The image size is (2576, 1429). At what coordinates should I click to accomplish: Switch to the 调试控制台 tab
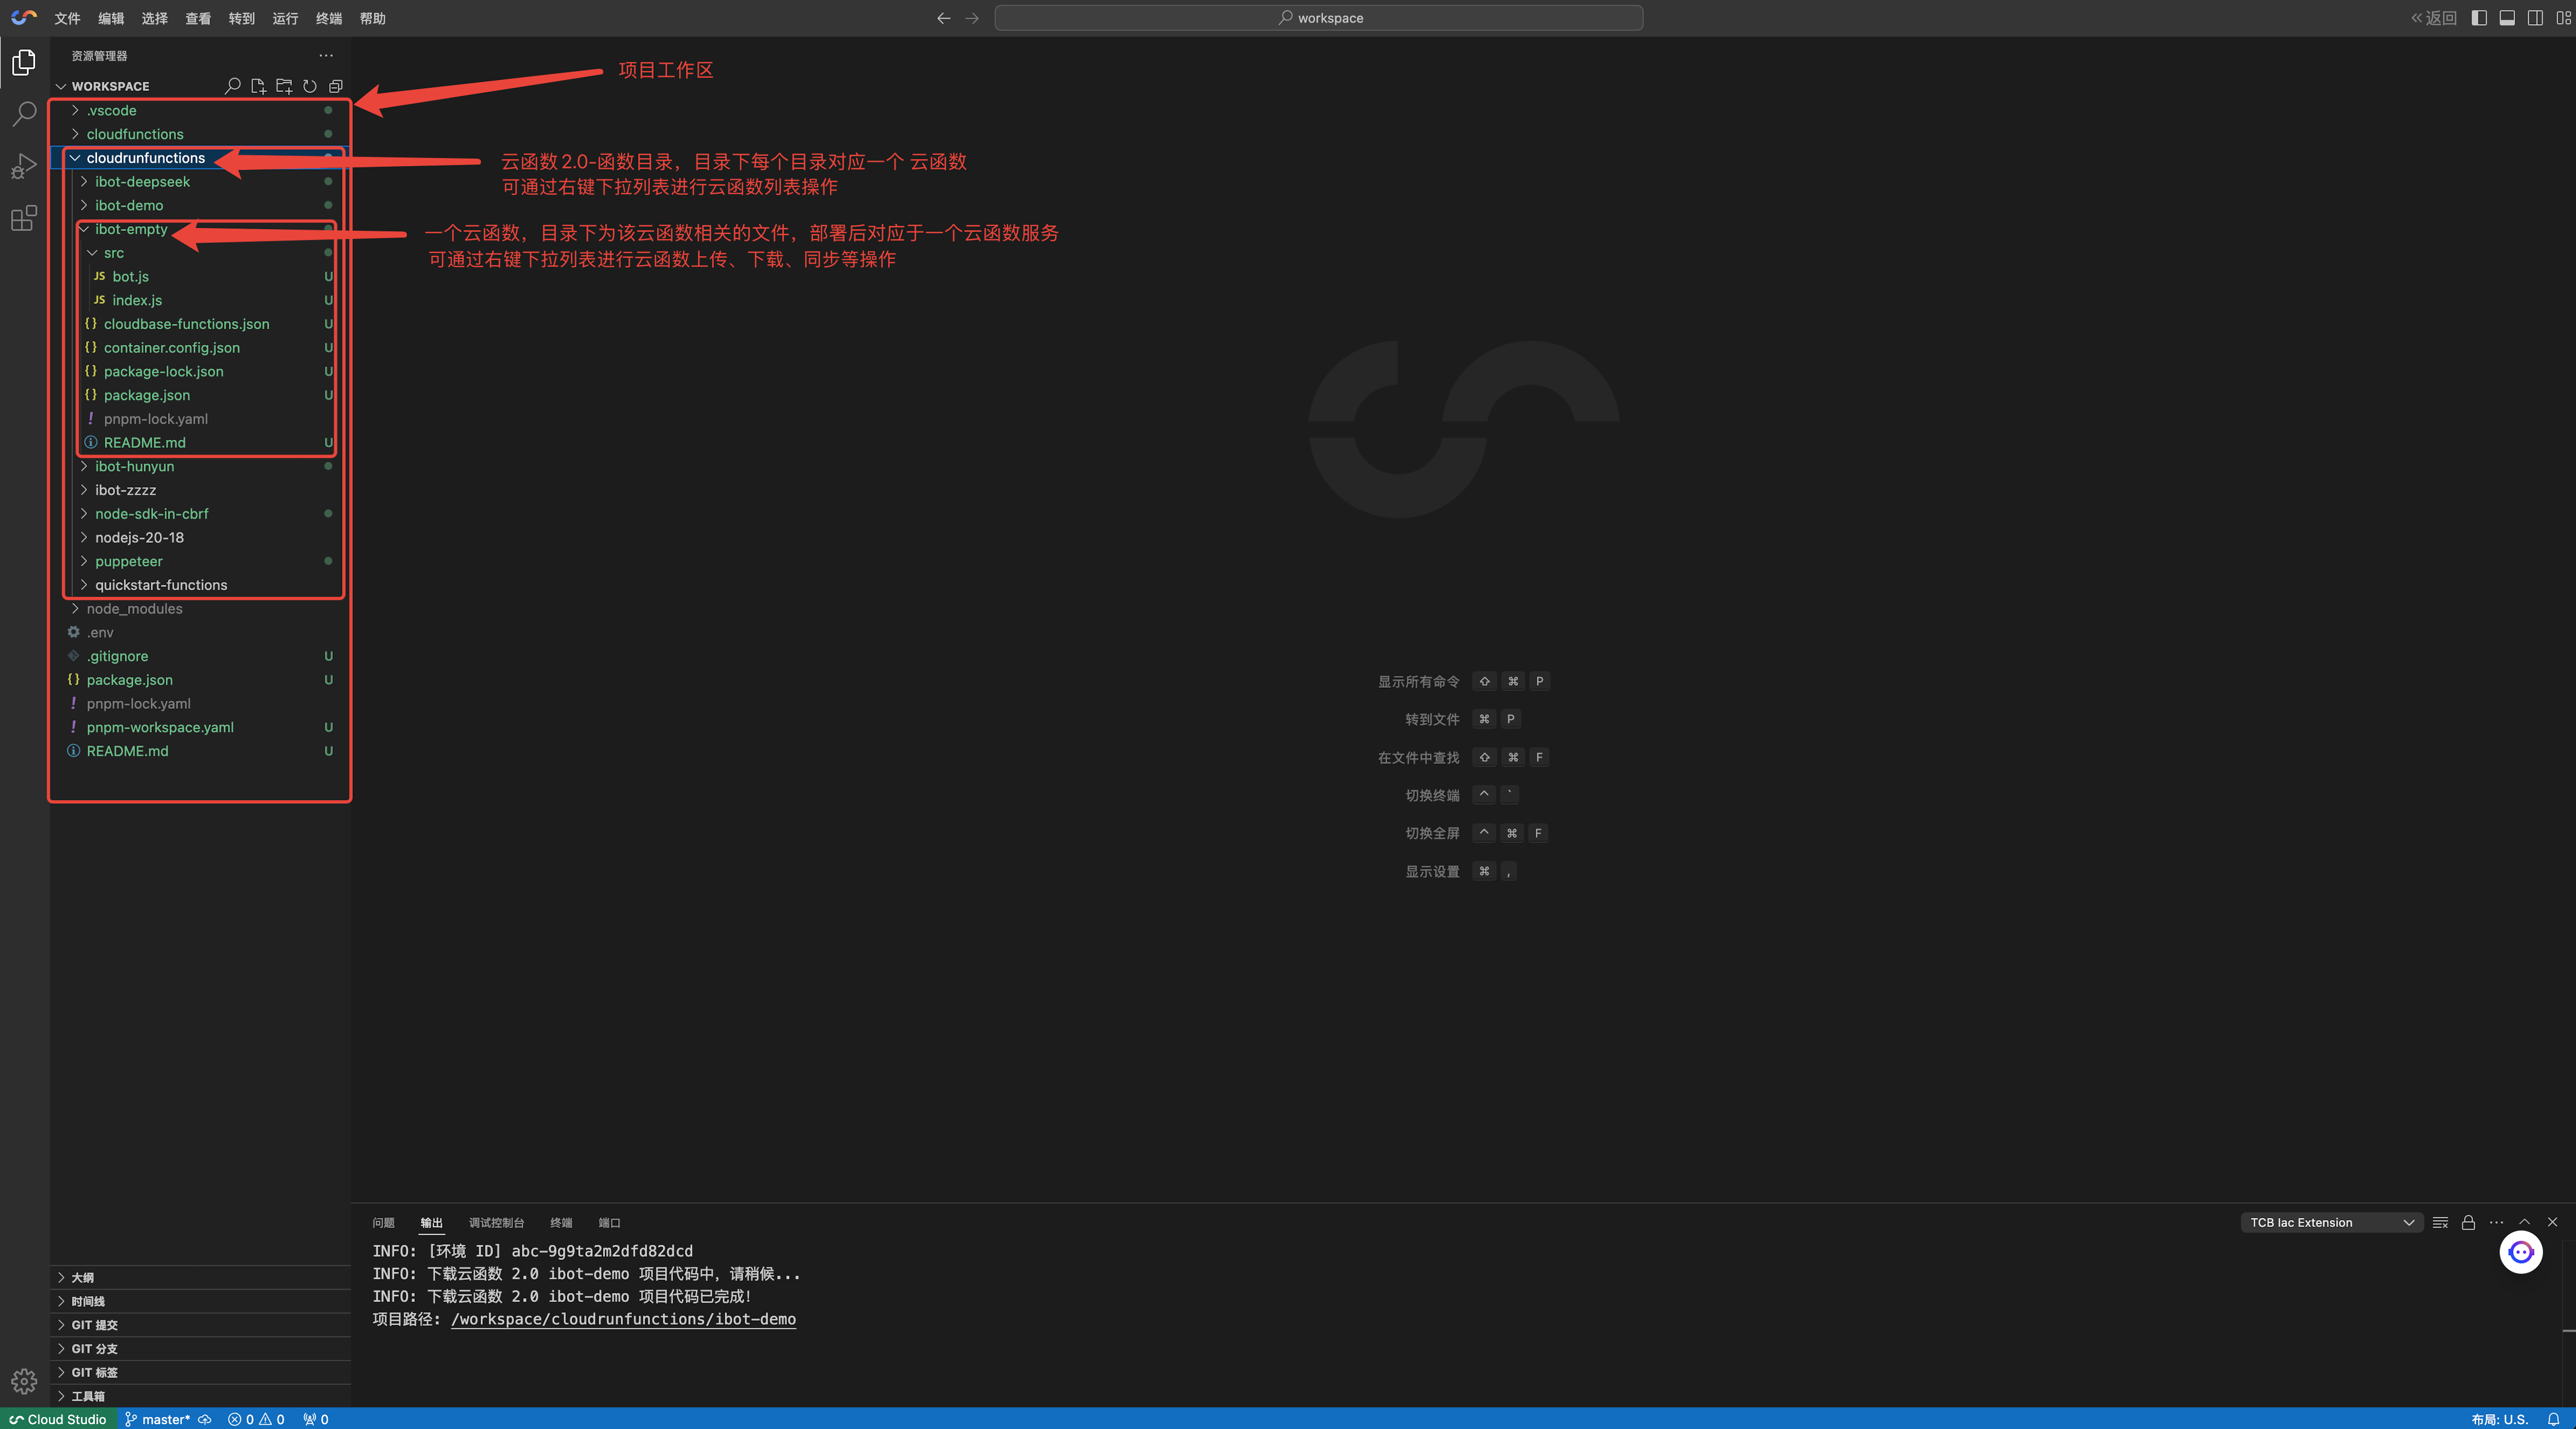pos(496,1222)
